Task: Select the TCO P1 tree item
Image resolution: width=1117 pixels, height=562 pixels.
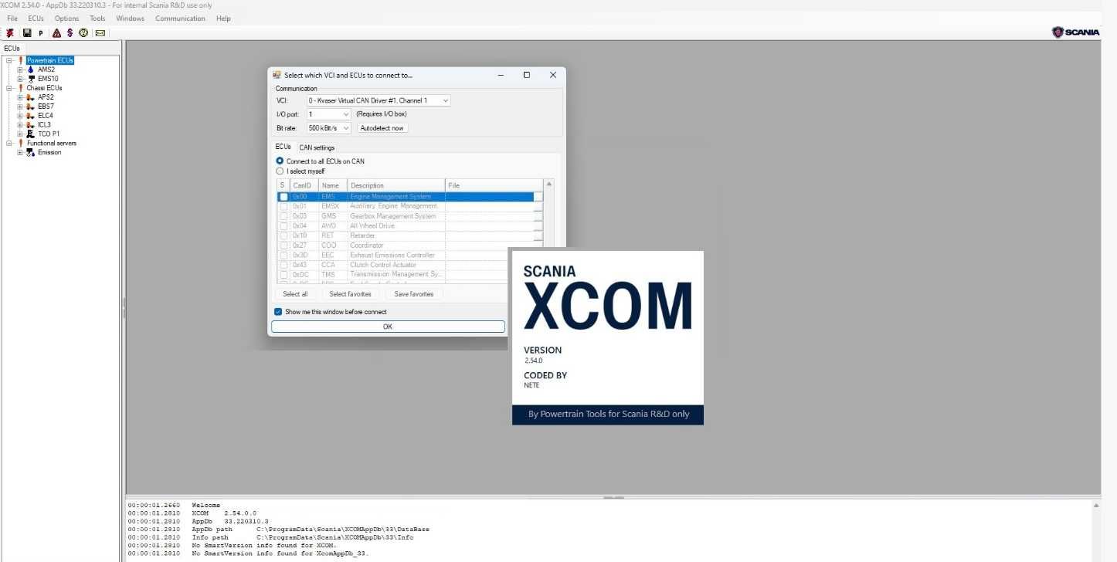Action: click(49, 134)
